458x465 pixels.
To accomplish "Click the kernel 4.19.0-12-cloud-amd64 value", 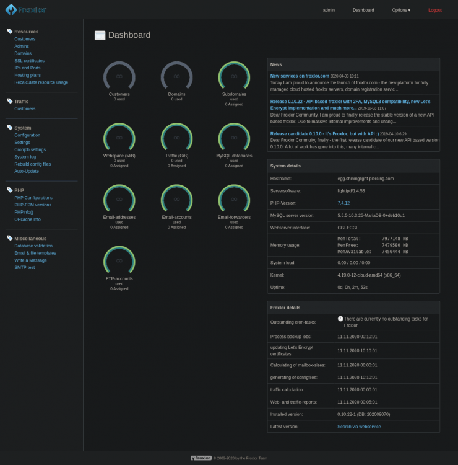I will 369,275.
